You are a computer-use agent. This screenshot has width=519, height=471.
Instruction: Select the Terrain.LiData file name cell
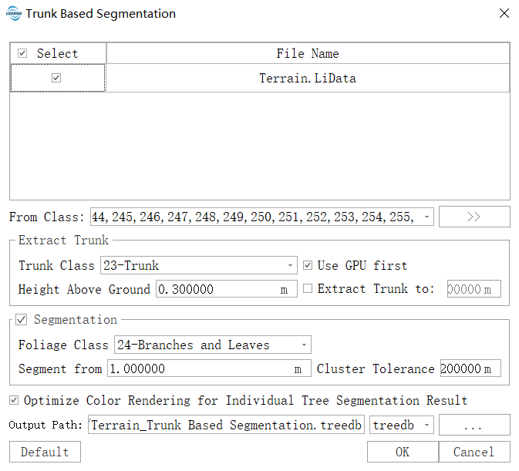[307, 78]
